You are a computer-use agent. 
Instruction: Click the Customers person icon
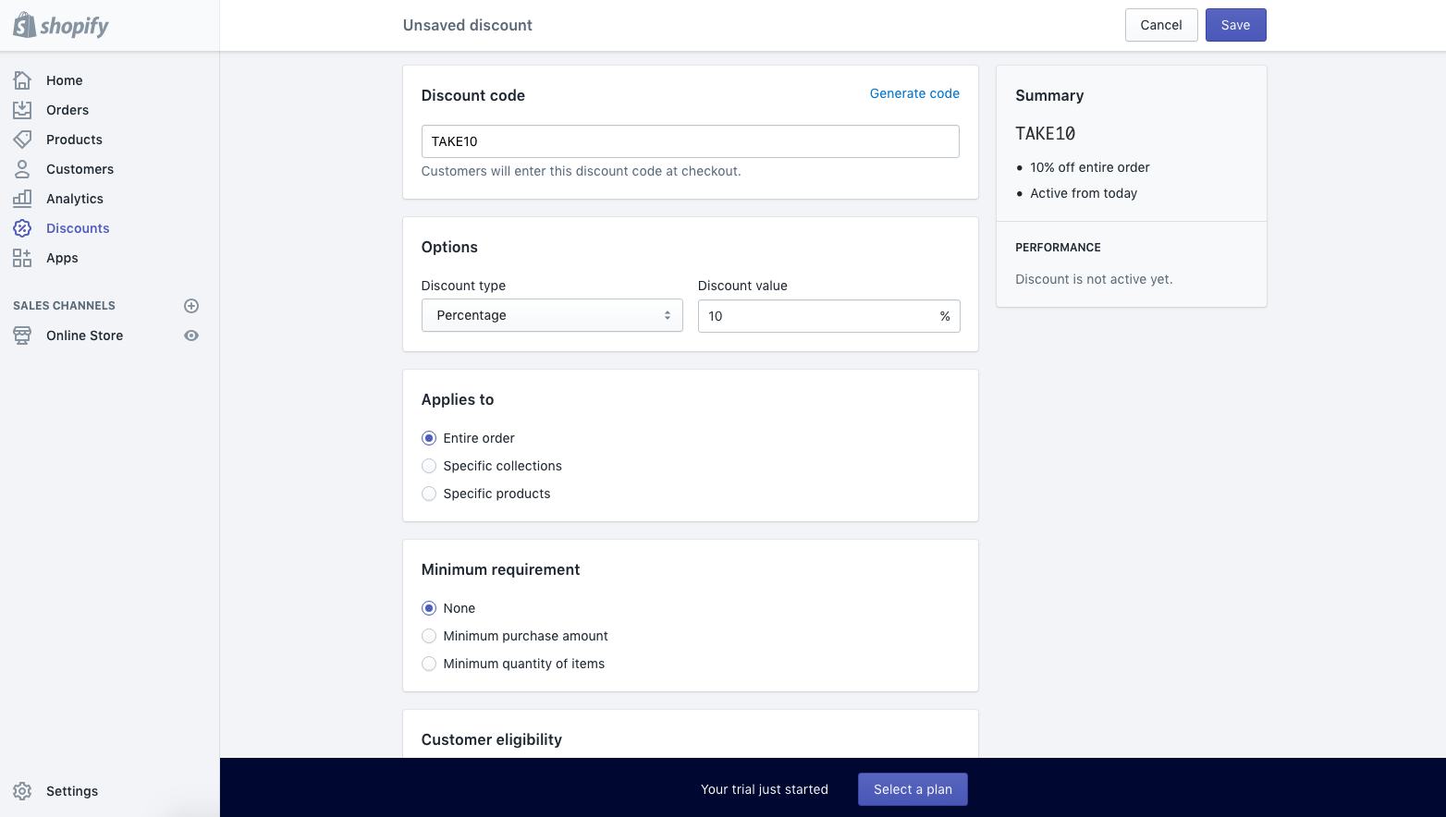(x=22, y=169)
